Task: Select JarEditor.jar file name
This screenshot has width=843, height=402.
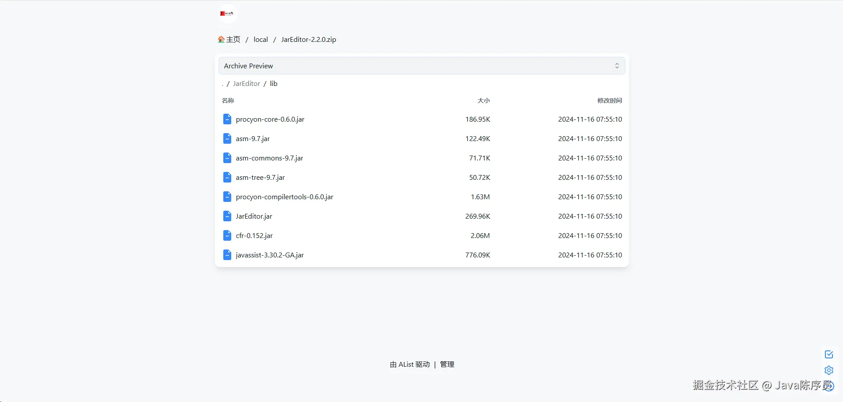Action: tap(254, 216)
